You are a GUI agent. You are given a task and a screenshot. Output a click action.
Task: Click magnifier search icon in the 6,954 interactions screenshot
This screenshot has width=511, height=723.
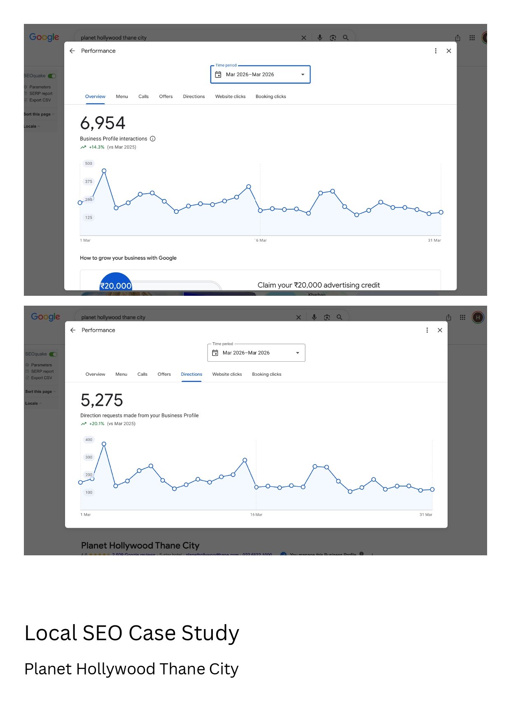[x=346, y=37]
